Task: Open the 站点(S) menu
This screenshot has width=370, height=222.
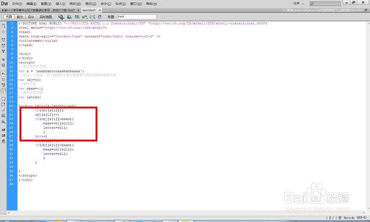Action: pyautogui.click(x=121, y=4)
